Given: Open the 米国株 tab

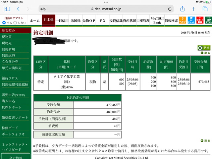Looking at the screenshot, I should (76, 21).
